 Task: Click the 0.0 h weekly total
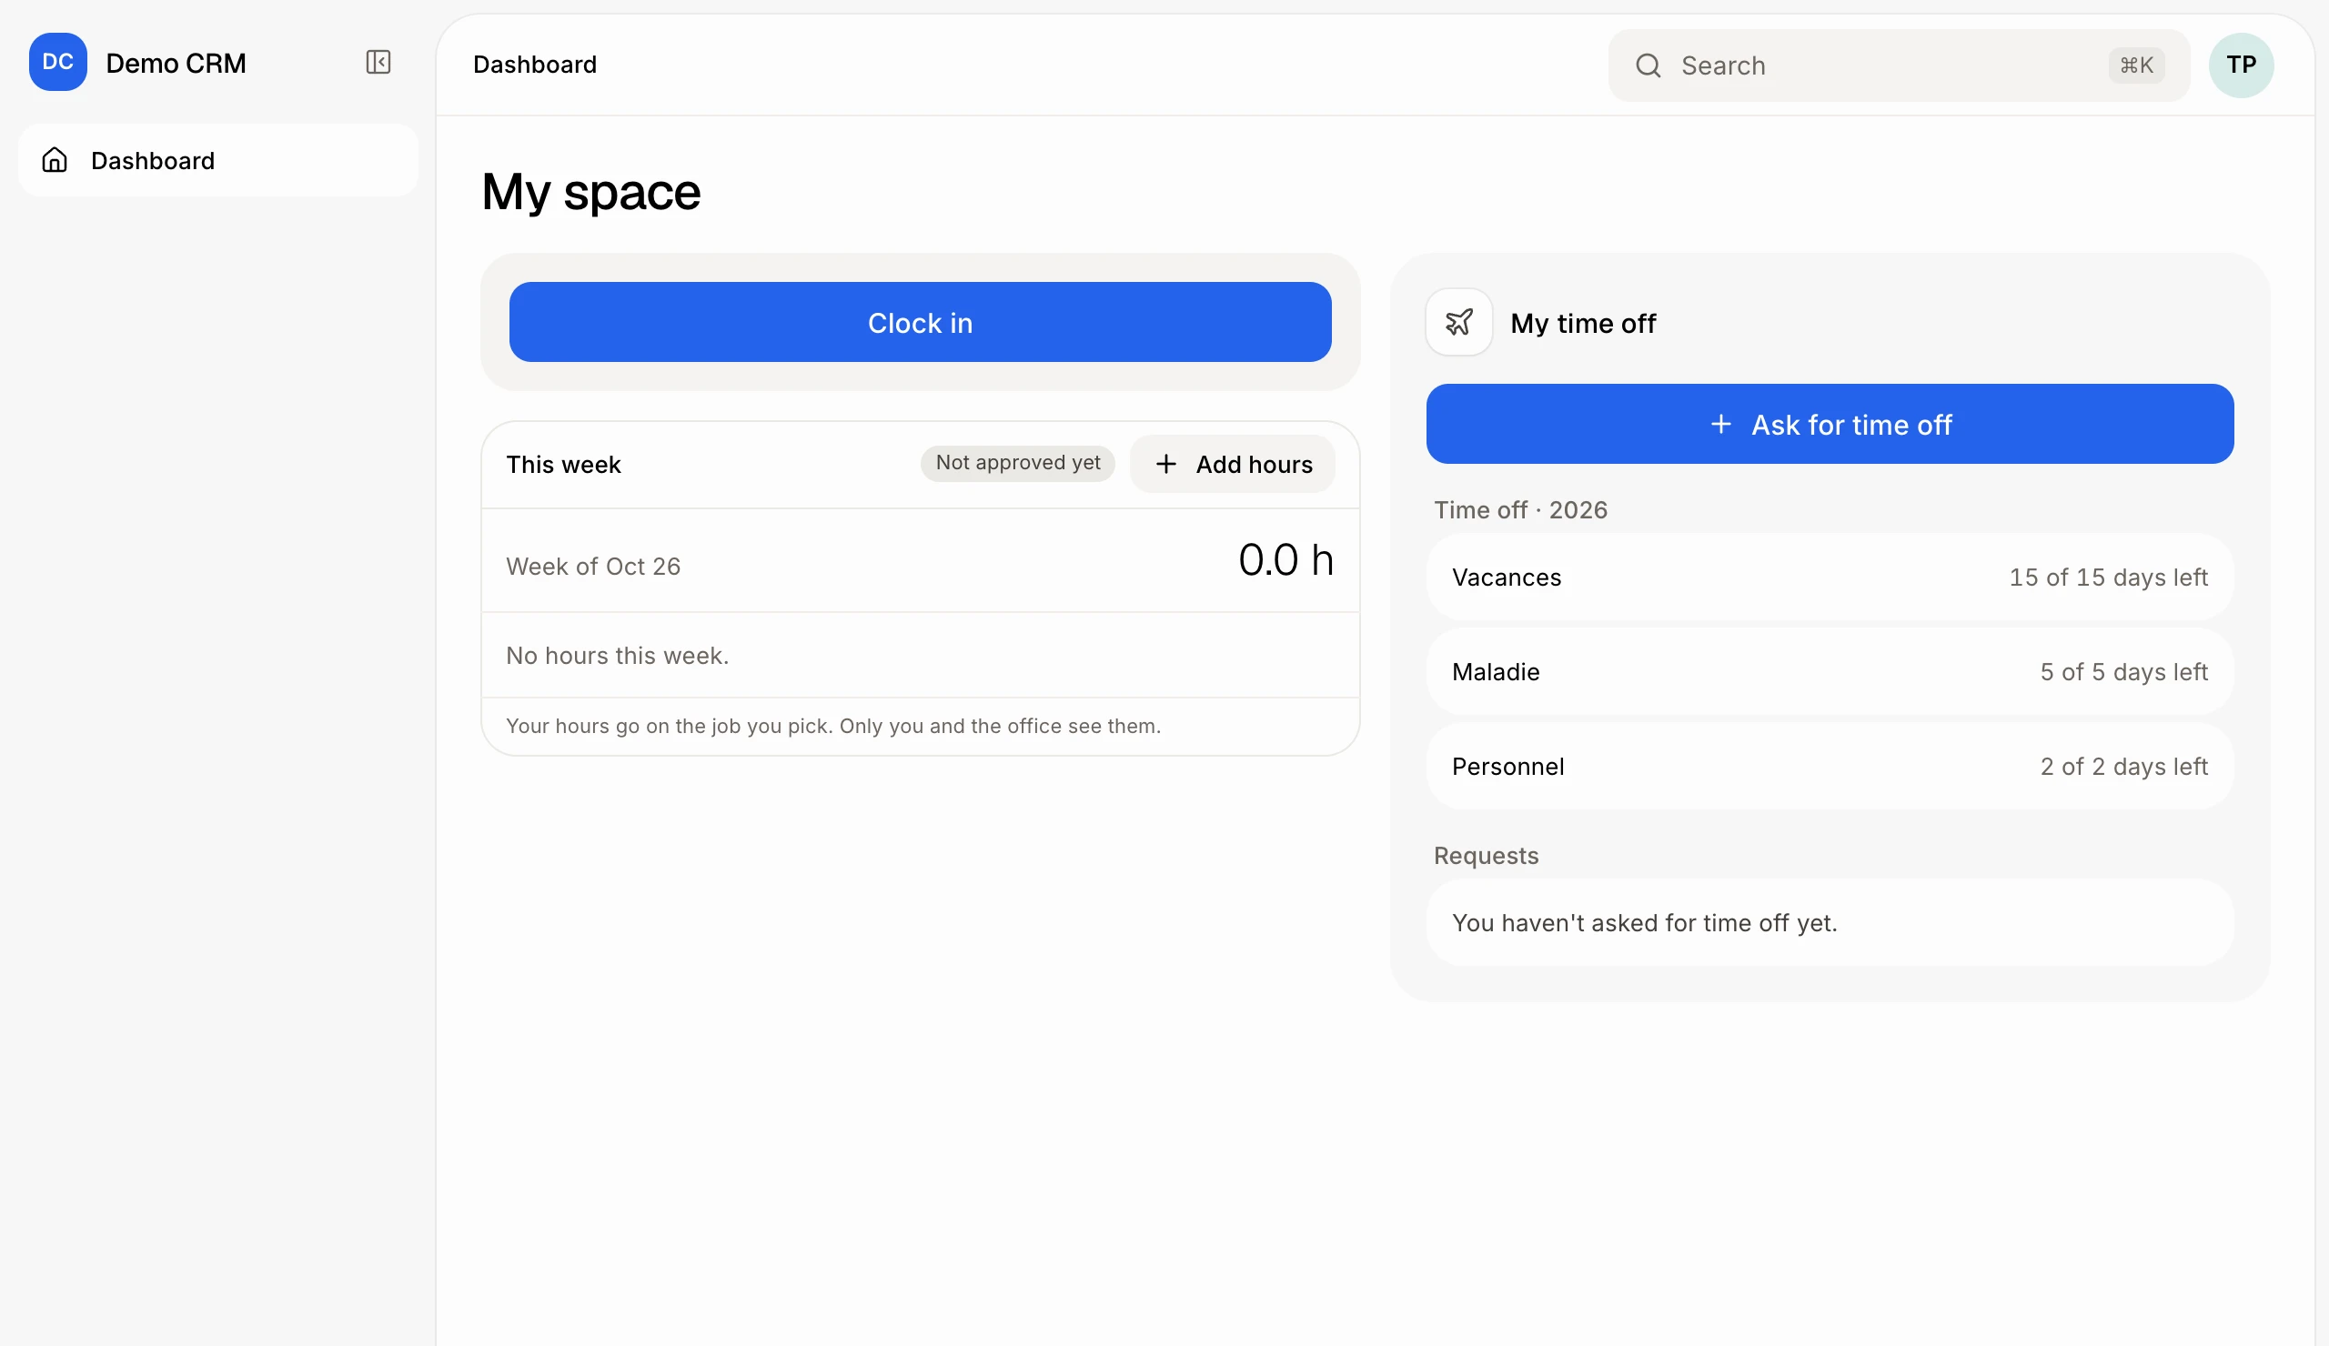(x=1285, y=560)
